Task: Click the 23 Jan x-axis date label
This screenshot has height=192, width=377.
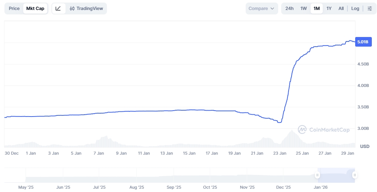Action: point(280,153)
